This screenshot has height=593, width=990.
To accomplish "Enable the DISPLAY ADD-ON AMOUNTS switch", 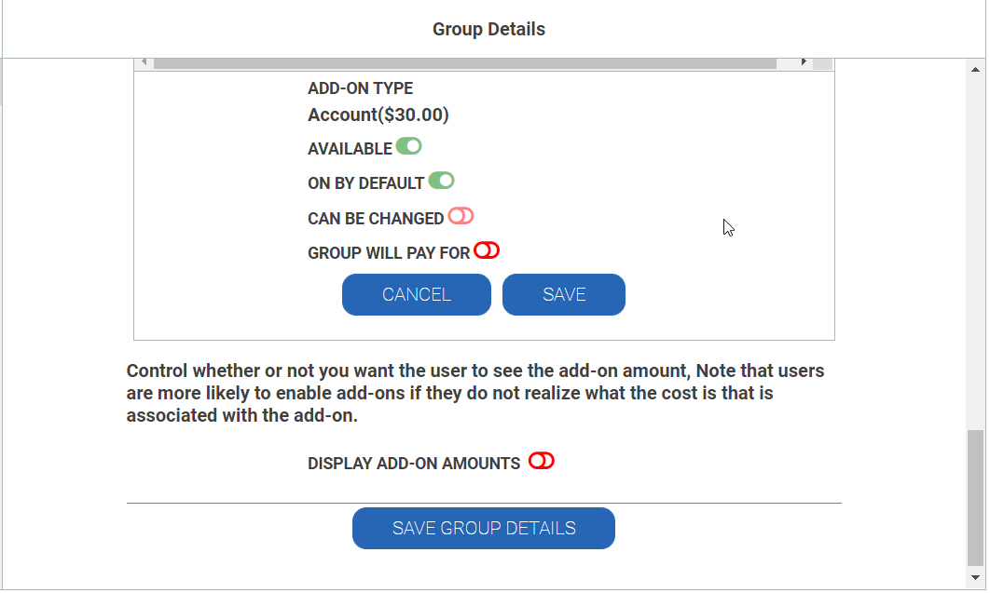I will coord(541,462).
